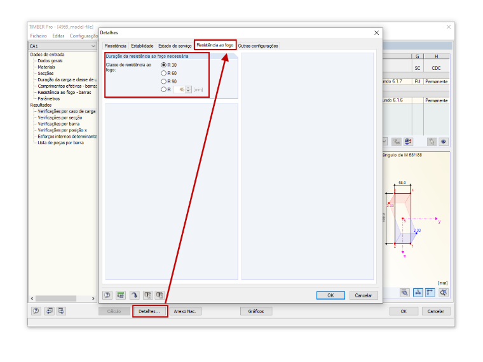Click the CDC column header

(x=436, y=68)
